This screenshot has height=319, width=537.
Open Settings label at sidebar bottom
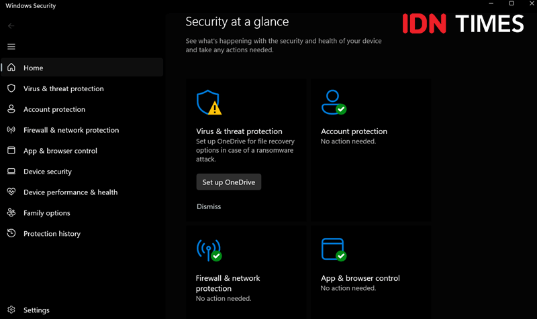36,310
